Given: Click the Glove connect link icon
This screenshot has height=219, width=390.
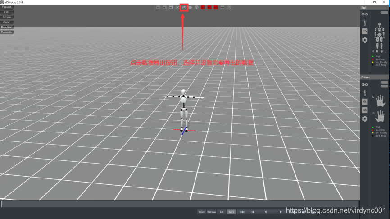Looking at the screenshot, I should click(365, 85).
